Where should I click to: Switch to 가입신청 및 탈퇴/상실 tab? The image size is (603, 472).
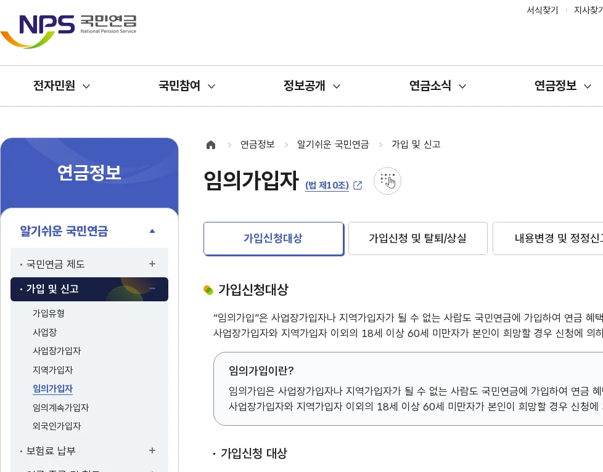tap(417, 238)
